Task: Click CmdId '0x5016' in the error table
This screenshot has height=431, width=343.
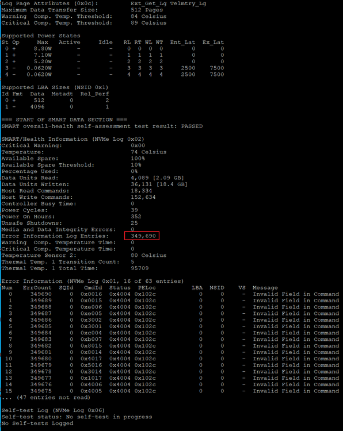Action: 91,365
